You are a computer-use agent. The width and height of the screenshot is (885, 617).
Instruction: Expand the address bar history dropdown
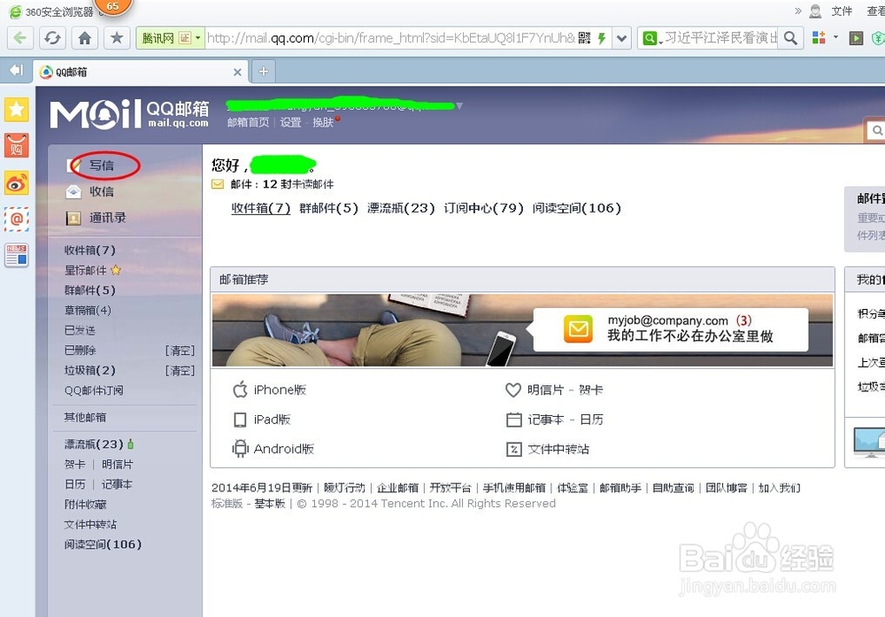tap(621, 38)
